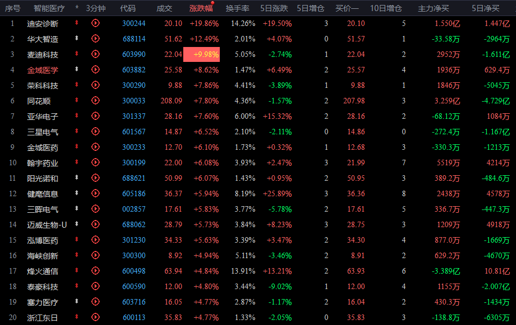Sort by the 换手率 column header
516x325 pixels.
coord(238,8)
